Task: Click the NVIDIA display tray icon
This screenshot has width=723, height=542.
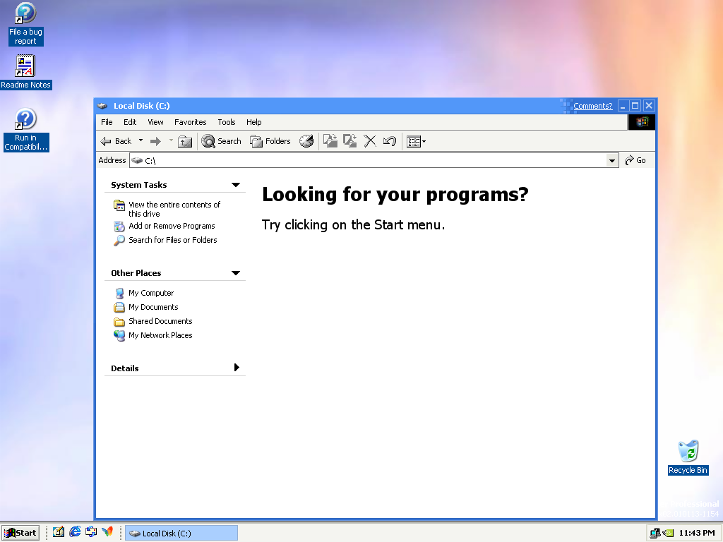Action: click(668, 534)
